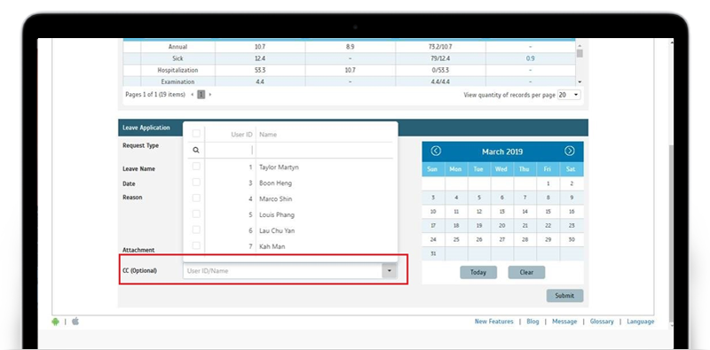
Task: Tick the checkbox for Marco Shin
Action: pos(196,198)
